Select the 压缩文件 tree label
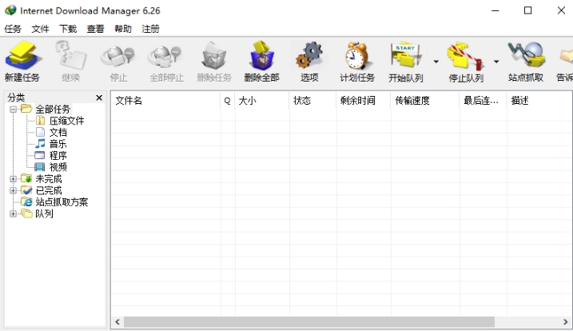The image size is (573, 331). pyautogui.click(x=67, y=121)
